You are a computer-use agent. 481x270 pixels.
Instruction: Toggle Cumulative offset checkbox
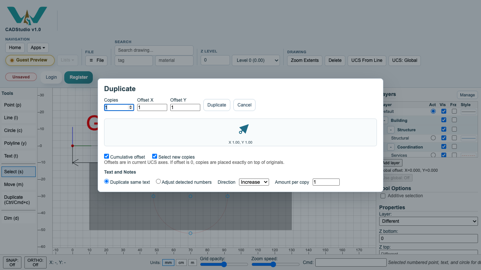point(107,156)
